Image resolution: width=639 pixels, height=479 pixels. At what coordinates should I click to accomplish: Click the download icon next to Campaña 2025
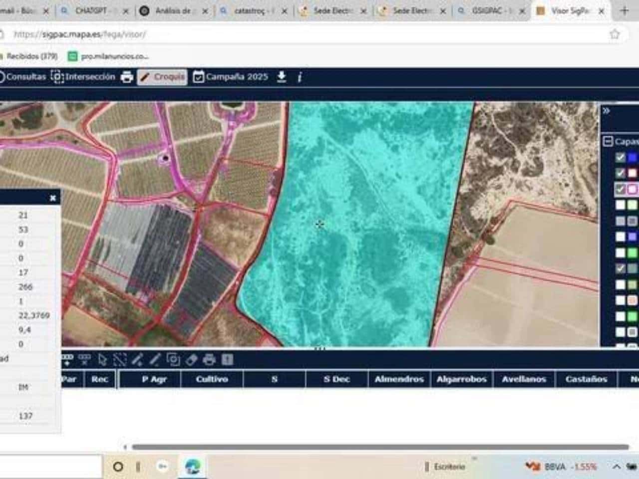281,76
